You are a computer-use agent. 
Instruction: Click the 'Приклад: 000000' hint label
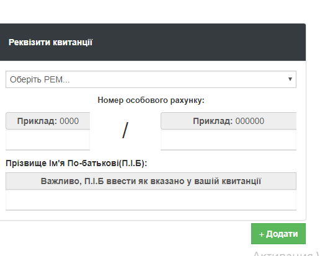[x=228, y=121]
